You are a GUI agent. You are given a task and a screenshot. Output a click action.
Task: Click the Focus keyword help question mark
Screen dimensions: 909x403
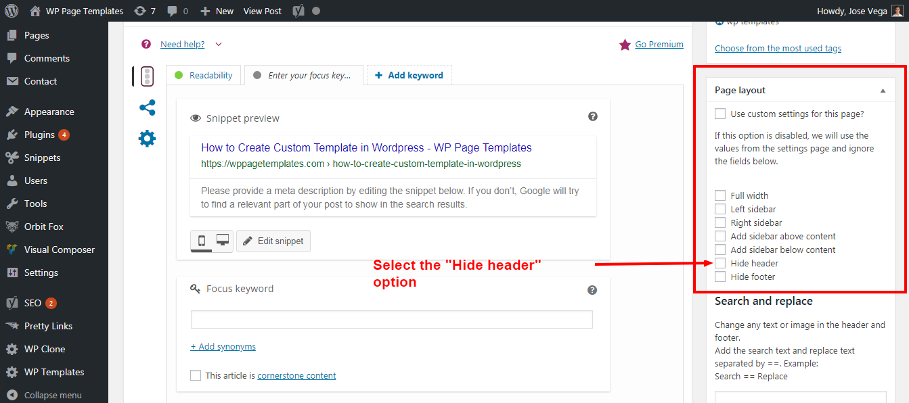[592, 290]
